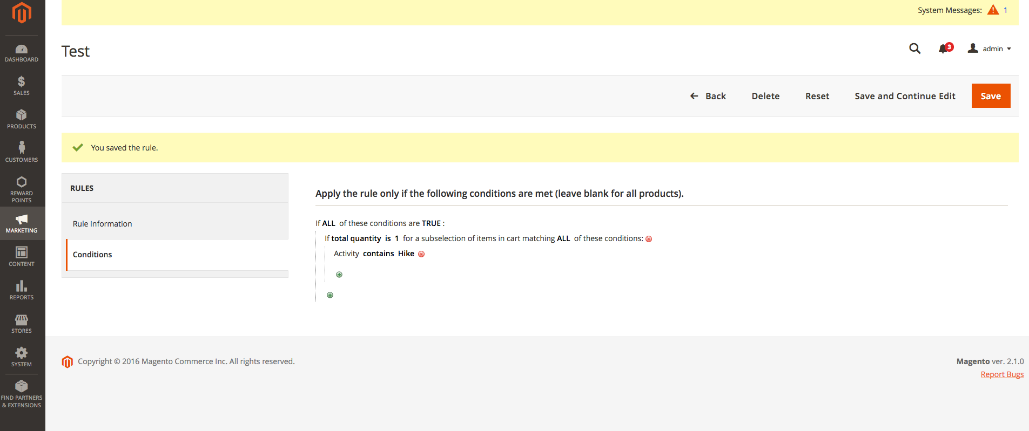Edit the total quantity value 1
Screen dimensions: 1029x431
396,238
